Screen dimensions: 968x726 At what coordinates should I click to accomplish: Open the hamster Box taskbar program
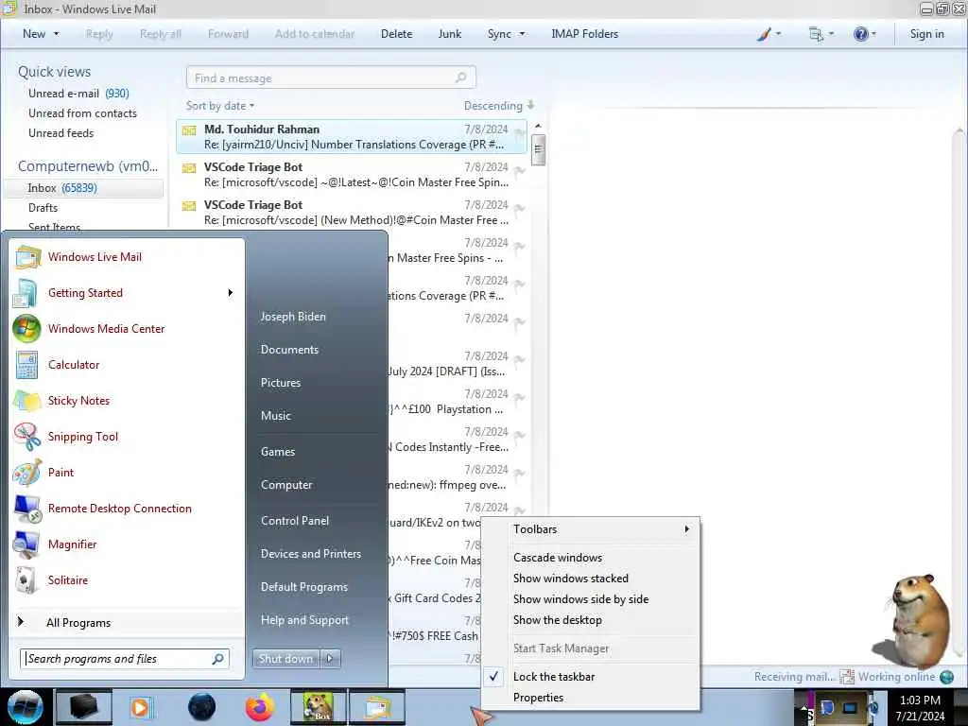(318, 707)
